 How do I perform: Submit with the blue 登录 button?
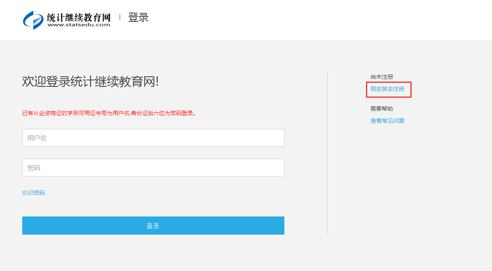153,225
